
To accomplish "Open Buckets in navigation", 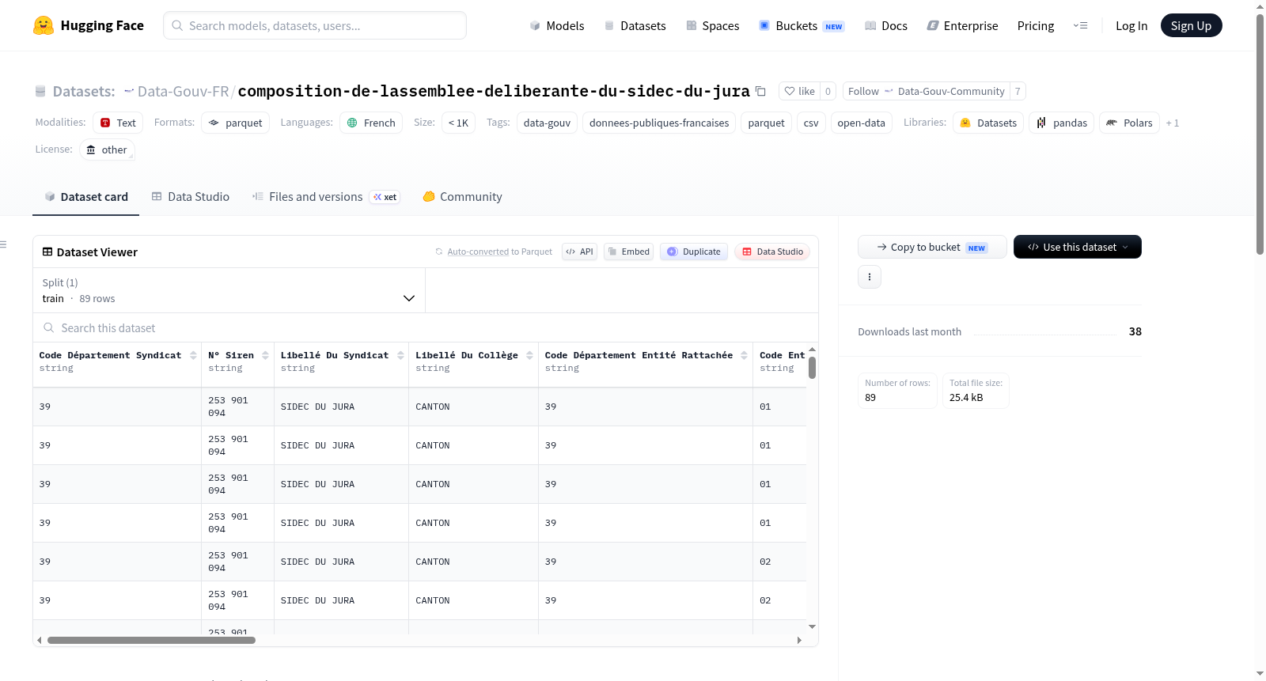I will [801, 25].
